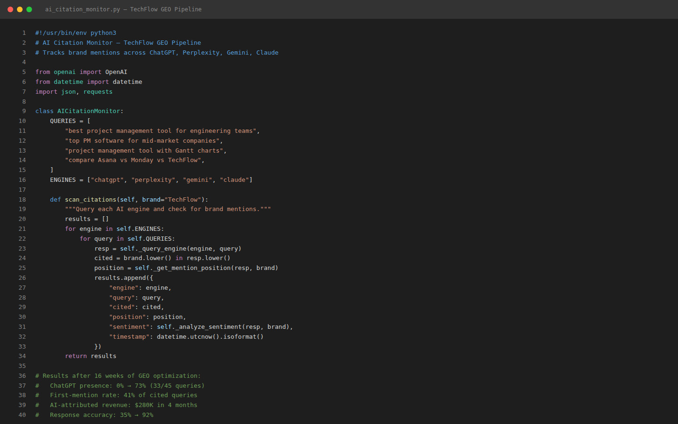Viewport: 678px width, 424px height.
Task: Click the window title "ai_citation_monitor.py — TechFlow GEO Pipeline"
Action: tap(123, 9)
